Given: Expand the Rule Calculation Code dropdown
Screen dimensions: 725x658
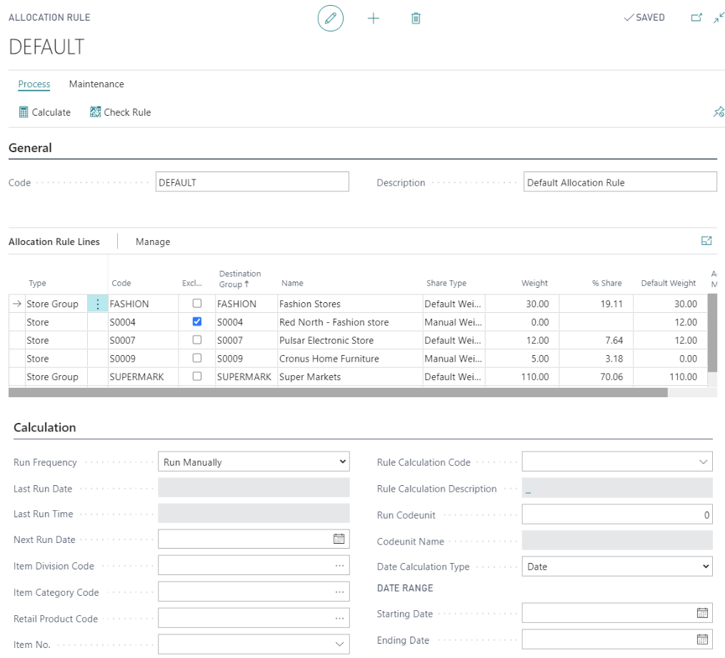Looking at the screenshot, I should [702, 462].
